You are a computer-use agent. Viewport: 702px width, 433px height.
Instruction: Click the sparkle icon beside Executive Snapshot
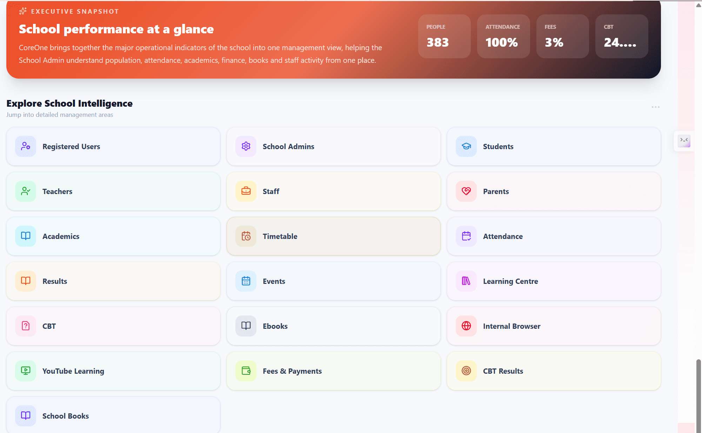pyautogui.click(x=23, y=11)
